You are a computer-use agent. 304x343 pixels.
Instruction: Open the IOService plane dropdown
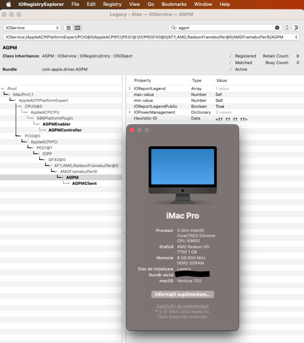[x=32, y=28]
